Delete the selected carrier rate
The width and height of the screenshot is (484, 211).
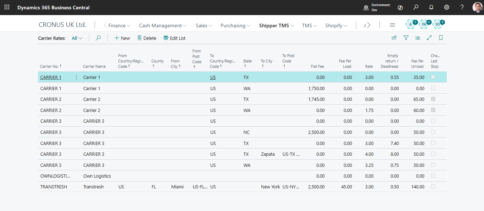[x=147, y=38]
